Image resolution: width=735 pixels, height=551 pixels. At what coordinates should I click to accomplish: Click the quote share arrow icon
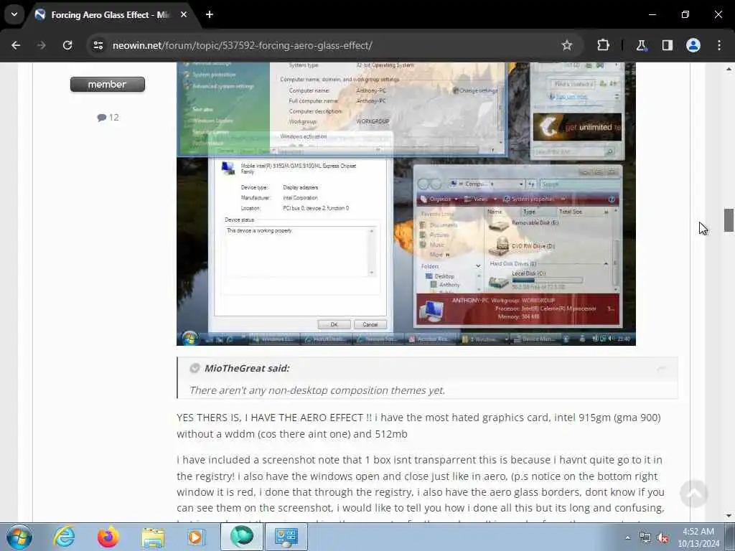tap(661, 369)
